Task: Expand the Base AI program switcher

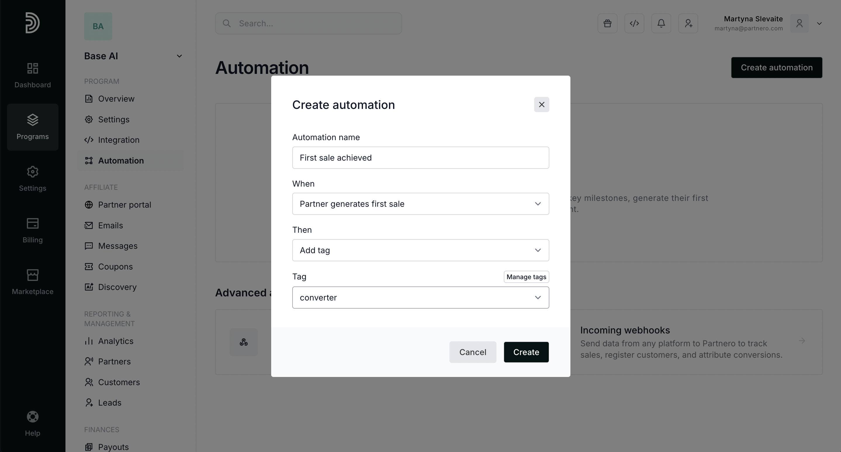Action: pyautogui.click(x=179, y=56)
